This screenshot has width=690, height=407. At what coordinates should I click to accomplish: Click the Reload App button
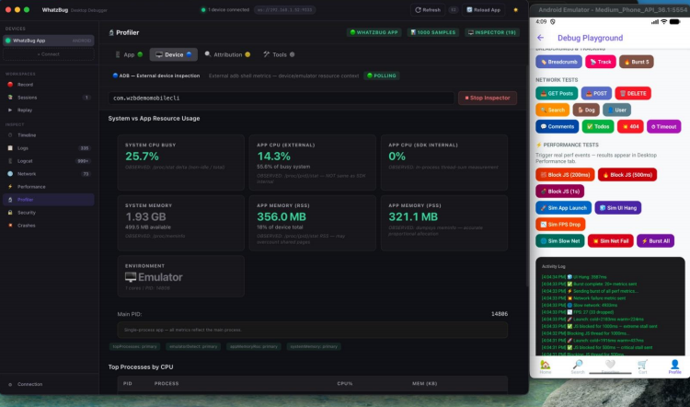point(483,10)
